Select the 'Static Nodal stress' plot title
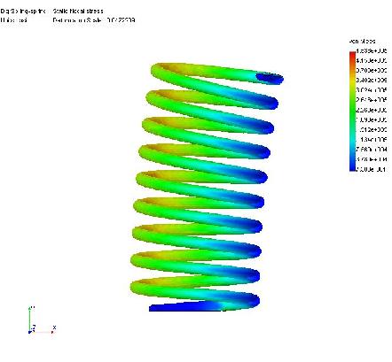This screenshot has width=392, height=362. click(78, 12)
